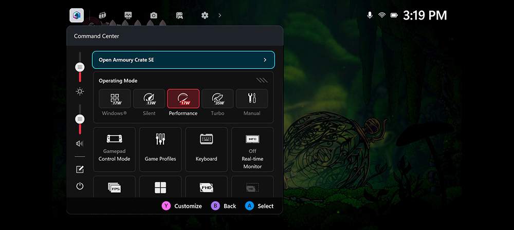Adjust the brightness slider handle
Screen dimensions: 514x230
[x=80, y=67]
